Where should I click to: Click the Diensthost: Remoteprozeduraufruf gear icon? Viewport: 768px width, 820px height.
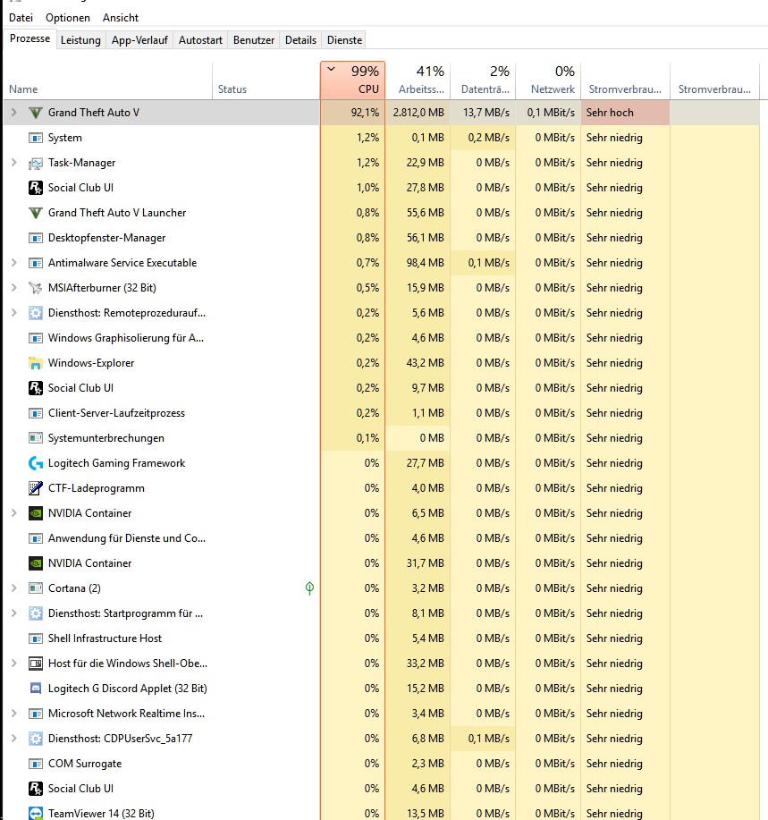pos(35,313)
